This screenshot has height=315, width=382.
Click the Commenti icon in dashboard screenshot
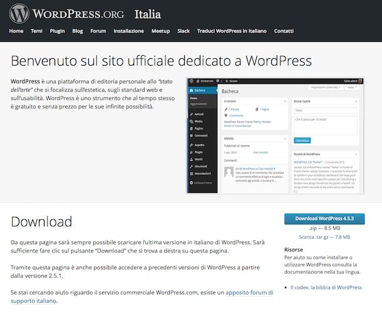[x=192, y=136]
